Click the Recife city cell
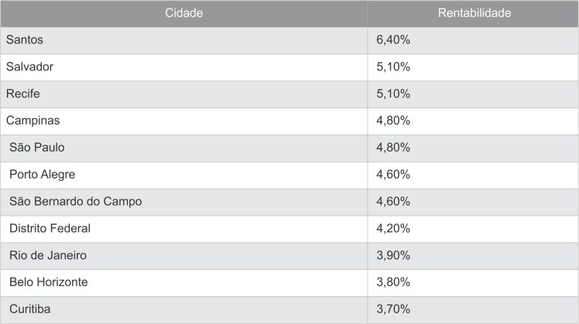The width and height of the screenshot is (579, 324). point(22,94)
